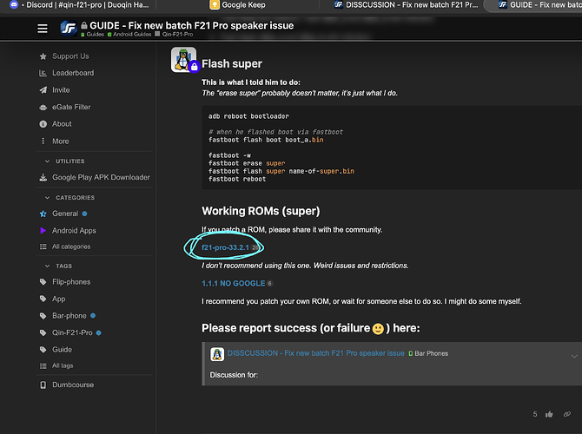The width and height of the screenshot is (582, 434).
Task: Click the Bar Phones category badge
Action: tap(428, 353)
